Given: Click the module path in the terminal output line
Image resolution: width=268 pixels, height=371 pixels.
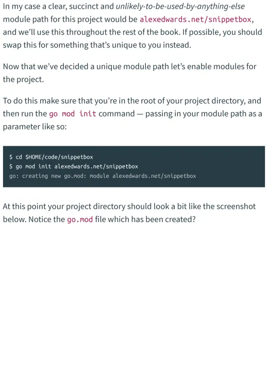Looking at the screenshot, I should tap(154, 176).
